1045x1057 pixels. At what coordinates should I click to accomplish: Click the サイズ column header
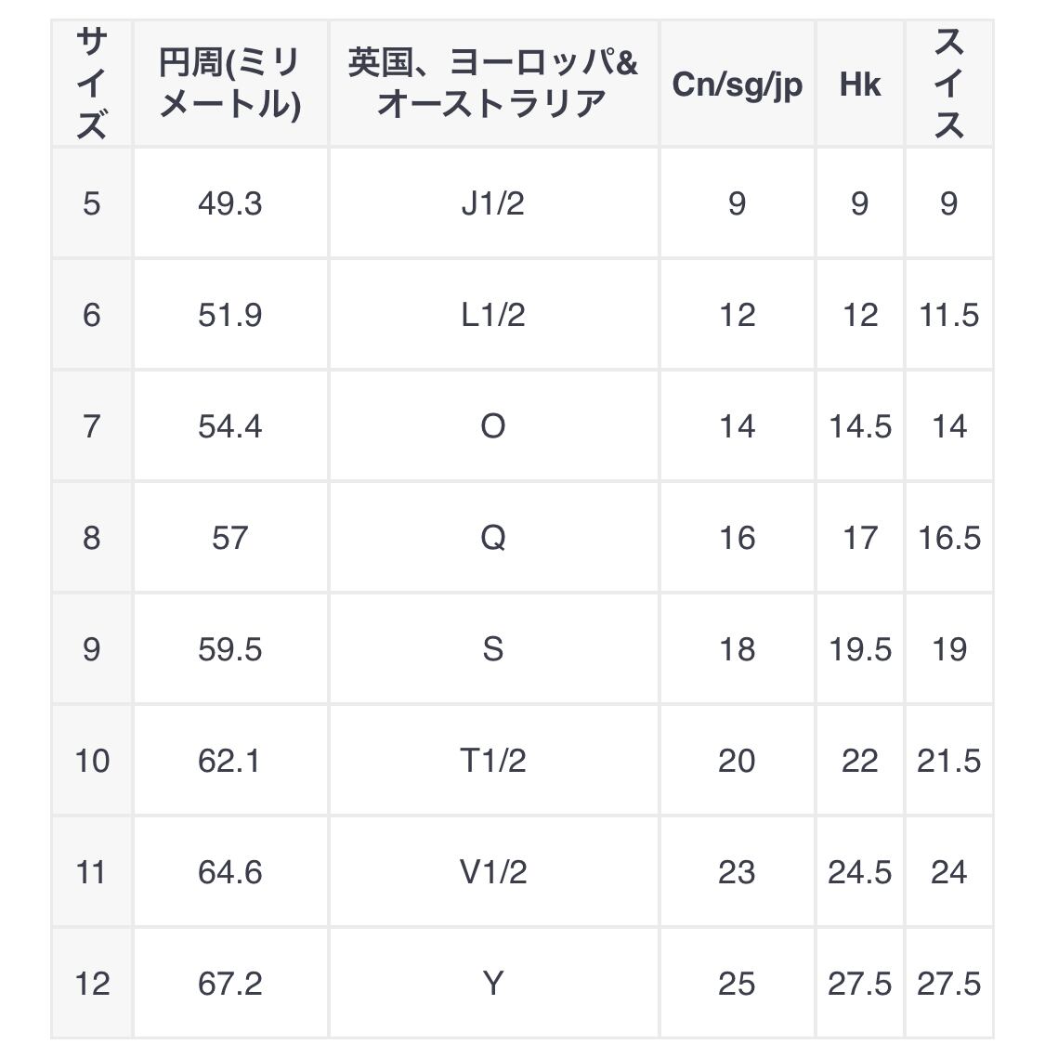pos(92,84)
